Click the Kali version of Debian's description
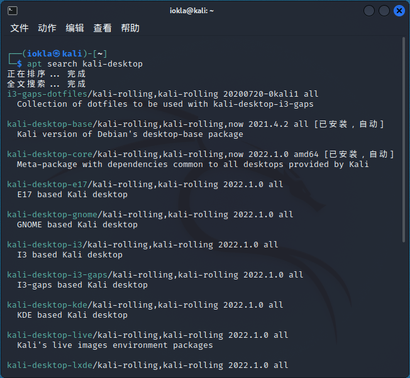Viewport: 410px width, 378px height. click(130, 134)
